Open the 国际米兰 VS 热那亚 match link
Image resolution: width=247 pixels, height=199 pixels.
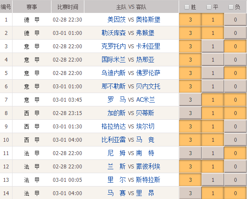point(128,59)
